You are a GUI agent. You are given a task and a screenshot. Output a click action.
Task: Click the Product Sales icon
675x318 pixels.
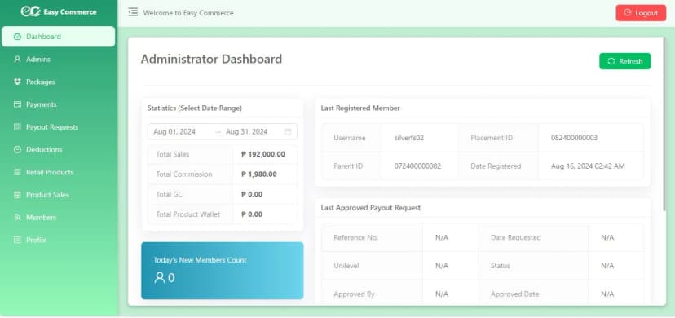(x=17, y=195)
